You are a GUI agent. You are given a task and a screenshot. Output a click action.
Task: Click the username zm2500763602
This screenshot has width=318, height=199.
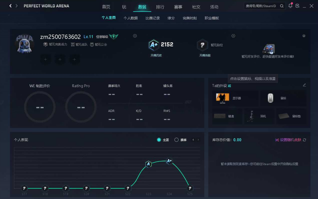(x=60, y=37)
